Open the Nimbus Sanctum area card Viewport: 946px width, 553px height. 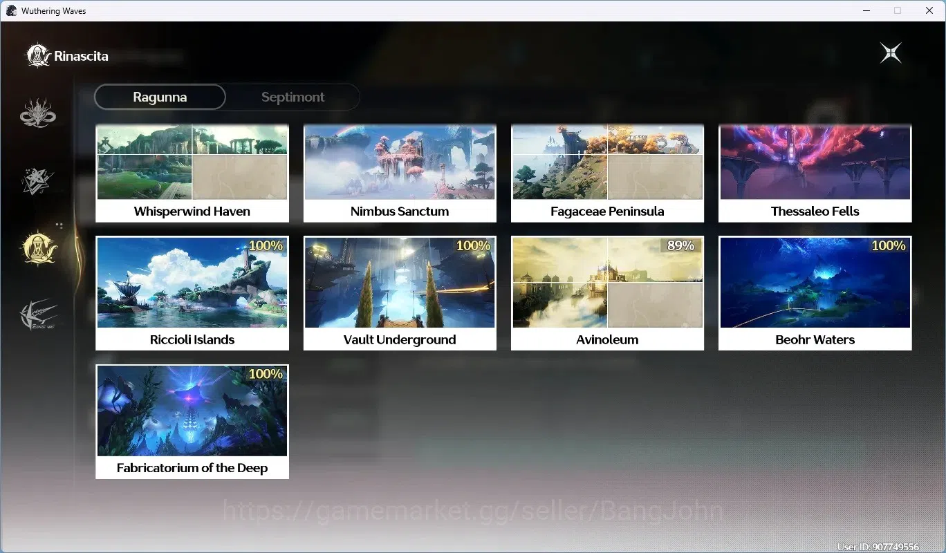click(x=400, y=174)
